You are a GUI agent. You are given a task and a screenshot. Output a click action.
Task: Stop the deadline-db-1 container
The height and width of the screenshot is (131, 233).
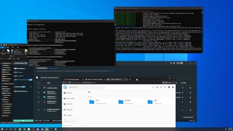182,97
